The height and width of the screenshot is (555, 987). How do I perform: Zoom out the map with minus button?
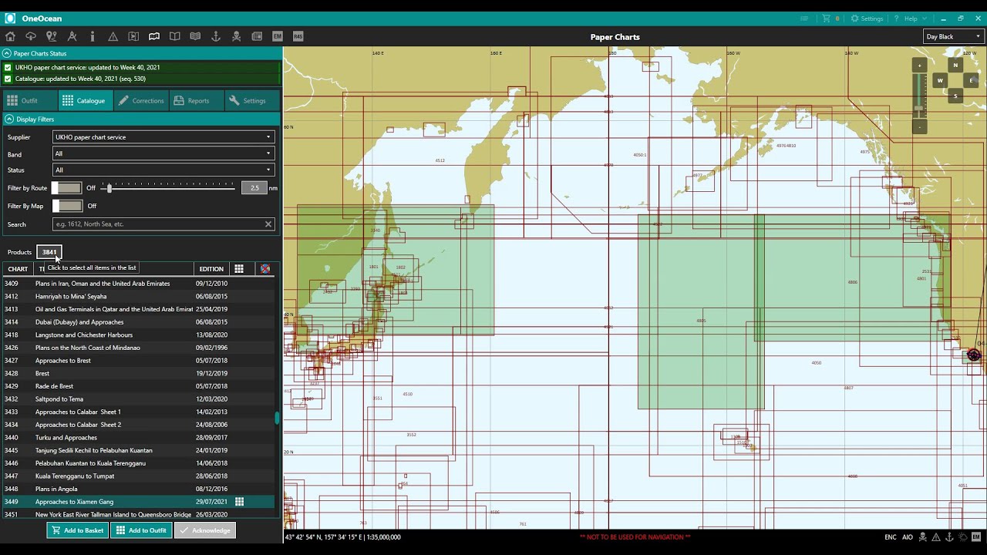919,126
